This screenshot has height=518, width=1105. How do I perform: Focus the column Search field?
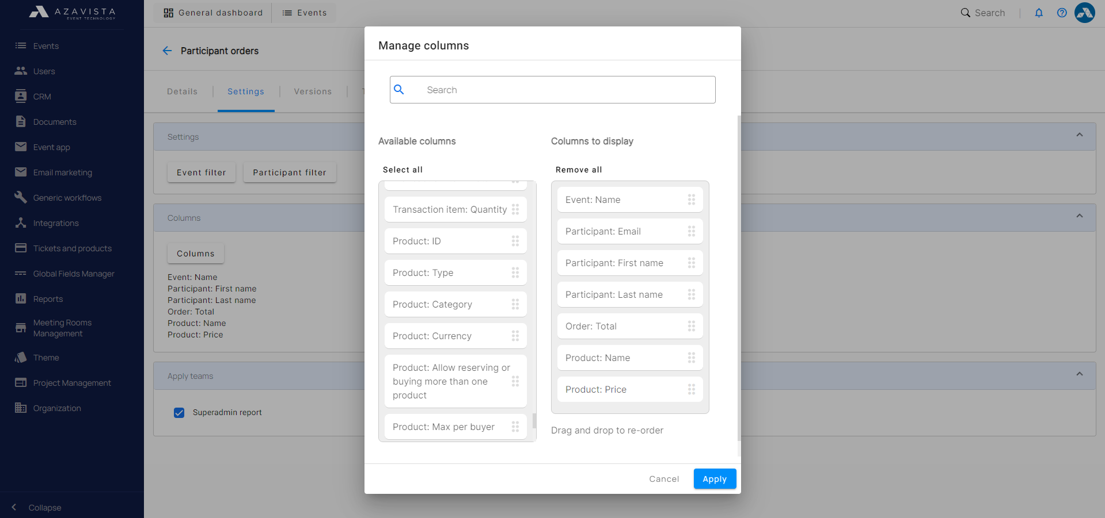pos(553,90)
